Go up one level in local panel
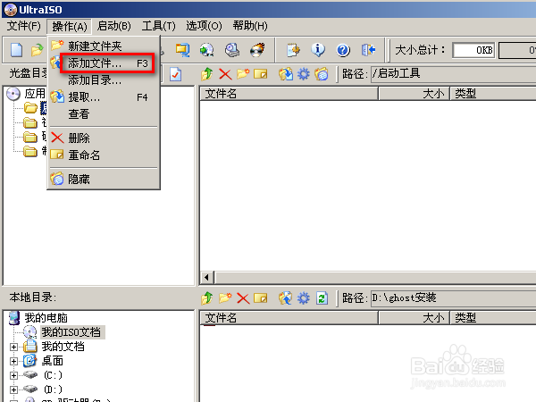The width and height of the screenshot is (536, 402). click(x=207, y=298)
